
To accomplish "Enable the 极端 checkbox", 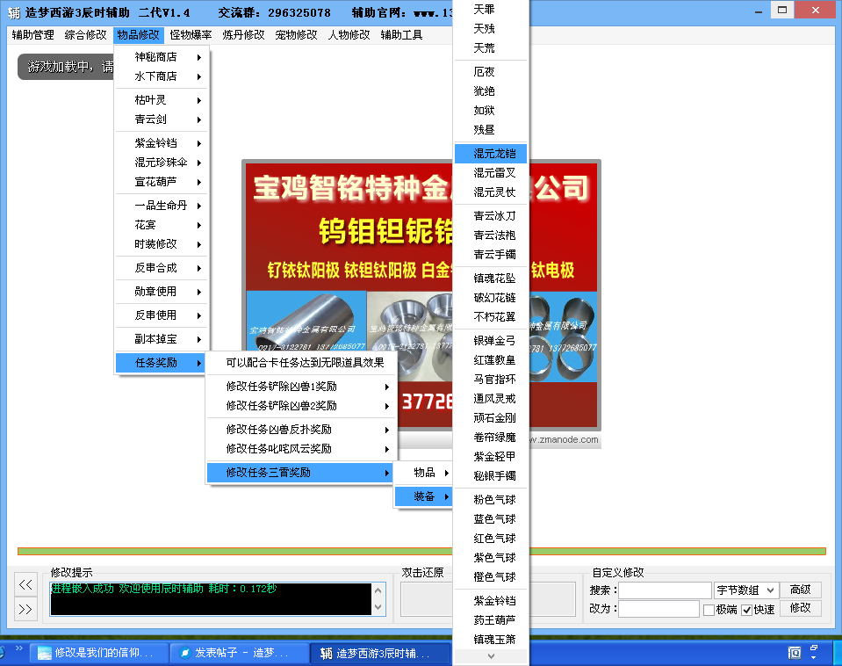I will [x=709, y=610].
